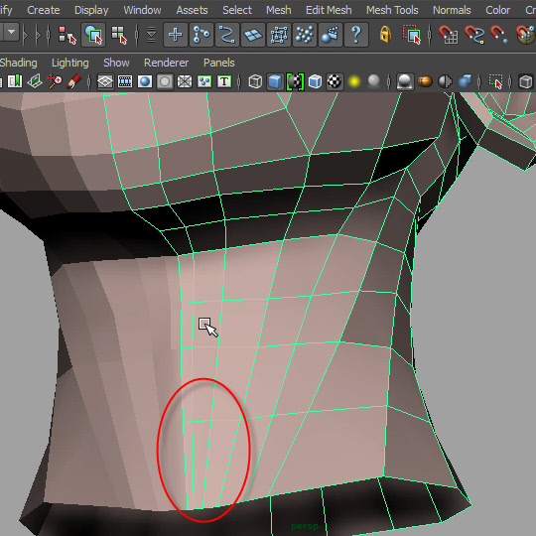Open the Select menu
The width and height of the screenshot is (536, 536).
coord(237,10)
